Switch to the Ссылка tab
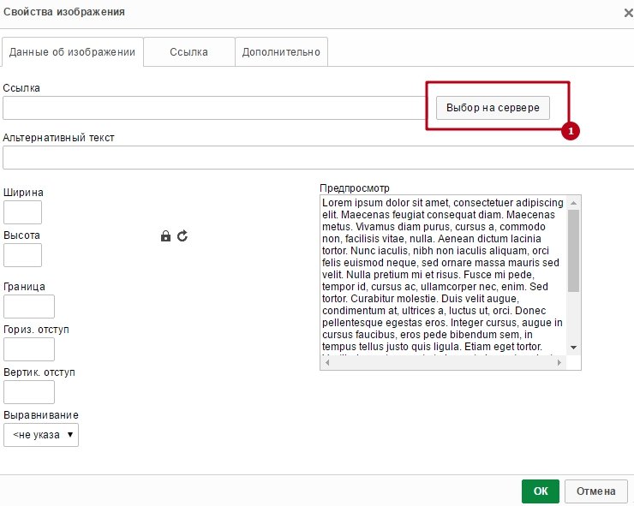 click(x=188, y=51)
